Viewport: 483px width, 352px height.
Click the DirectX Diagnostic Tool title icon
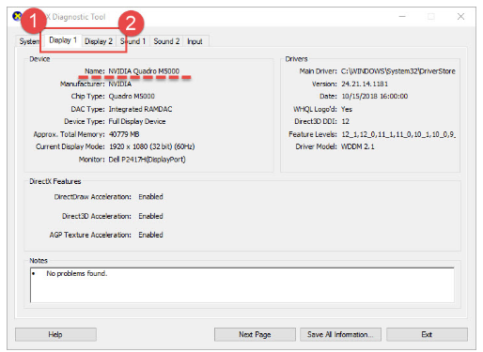pos(17,16)
